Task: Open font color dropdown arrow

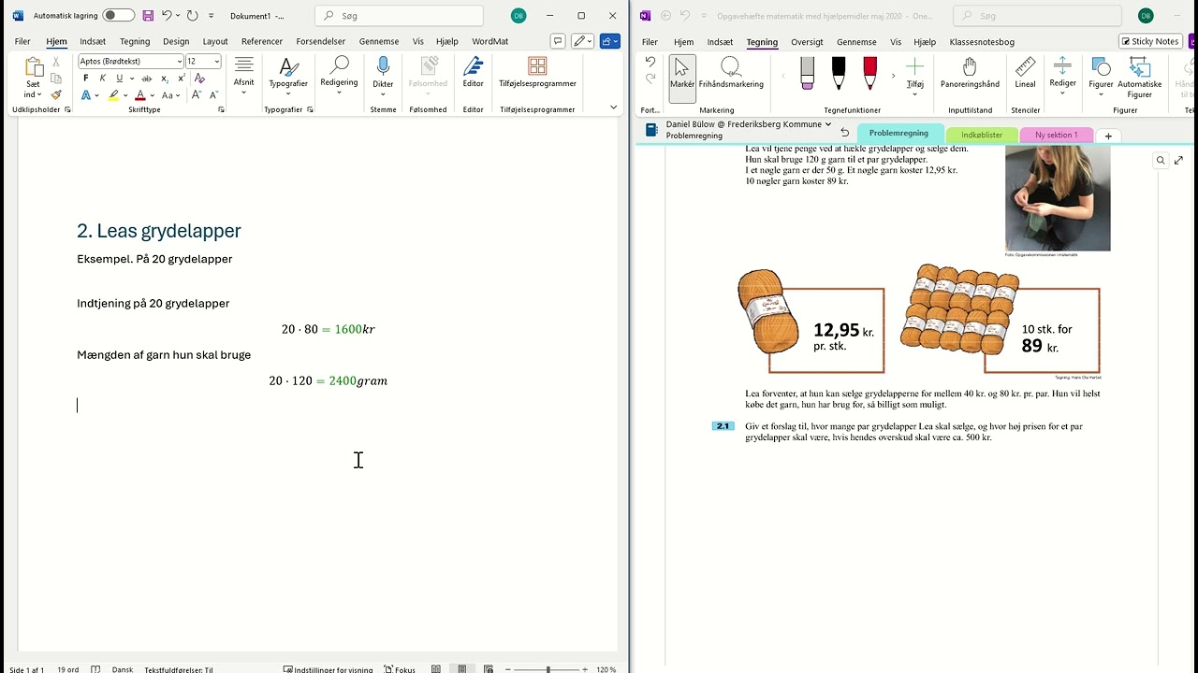Action: (x=152, y=95)
